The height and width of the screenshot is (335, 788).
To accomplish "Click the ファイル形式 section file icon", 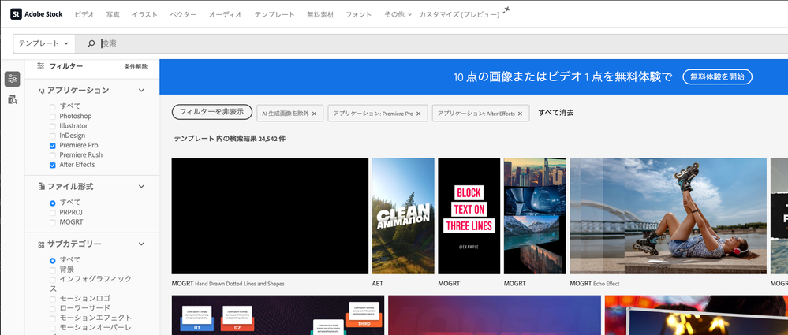I will tap(41, 186).
